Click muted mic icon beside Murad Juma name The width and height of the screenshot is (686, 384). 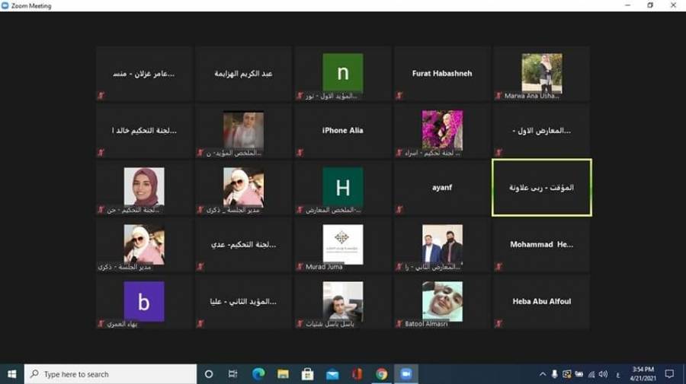[300, 267]
